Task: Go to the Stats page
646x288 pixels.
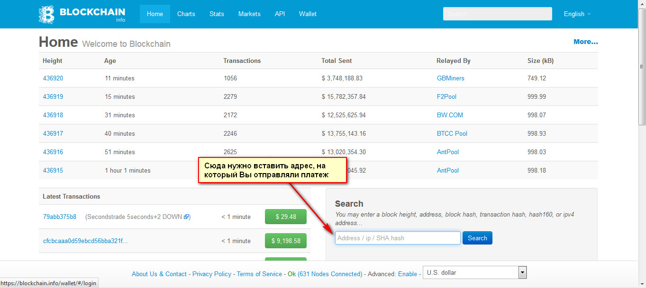Action: (x=217, y=14)
